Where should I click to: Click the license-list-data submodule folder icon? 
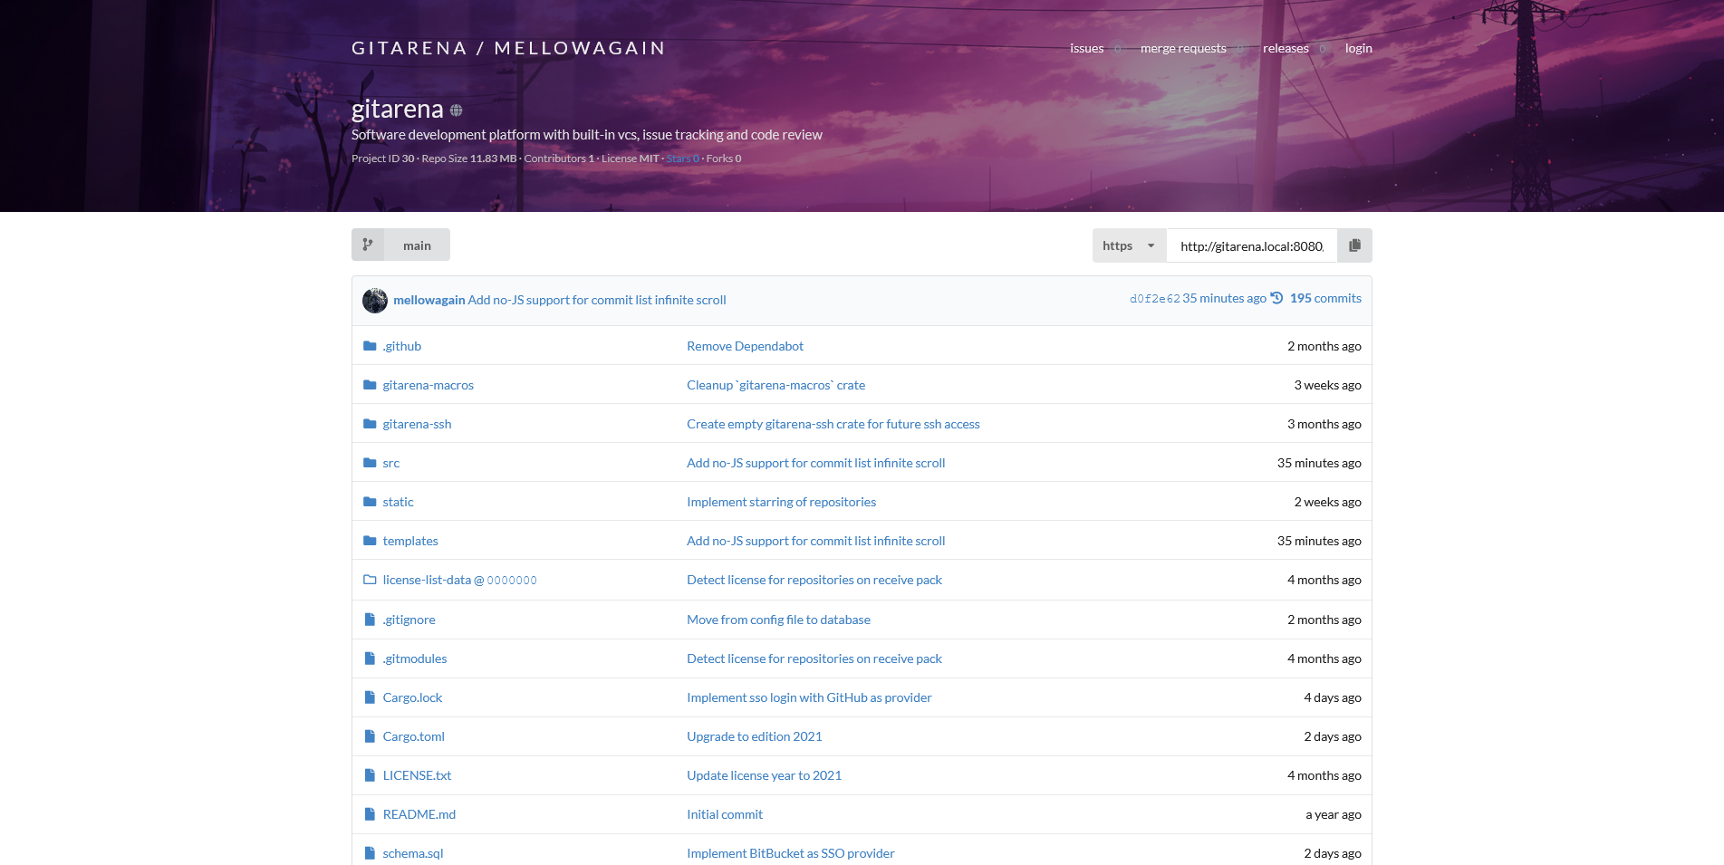point(370,580)
